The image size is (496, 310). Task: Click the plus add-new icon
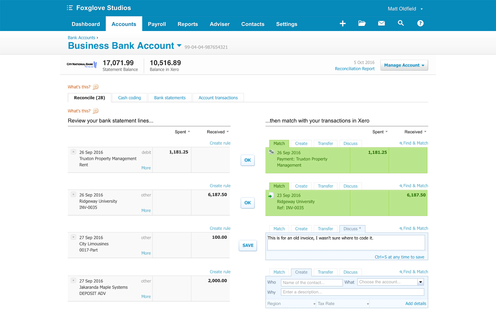coord(343,24)
